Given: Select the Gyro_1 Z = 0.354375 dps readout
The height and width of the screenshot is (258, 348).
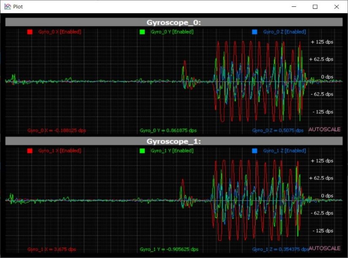Looking at the screenshot, I should coord(281,249).
